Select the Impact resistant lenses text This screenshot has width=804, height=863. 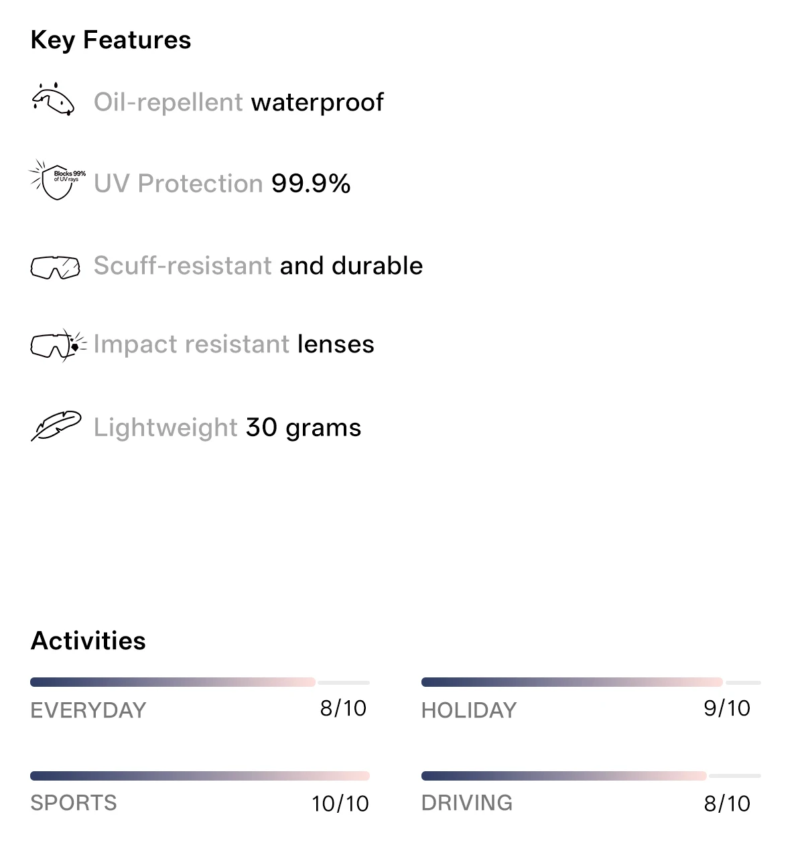[234, 344]
